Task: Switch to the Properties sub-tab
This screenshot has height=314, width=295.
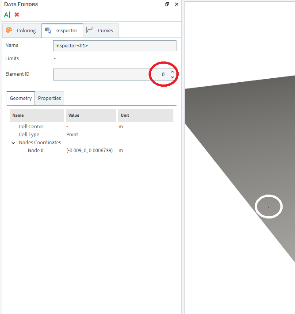Action: click(50, 98)
